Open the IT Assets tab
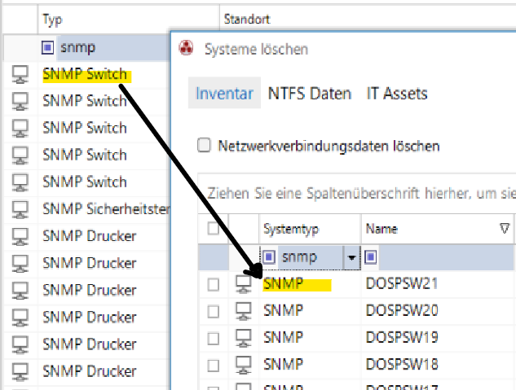The image size is (516, 390). point(395,94)
